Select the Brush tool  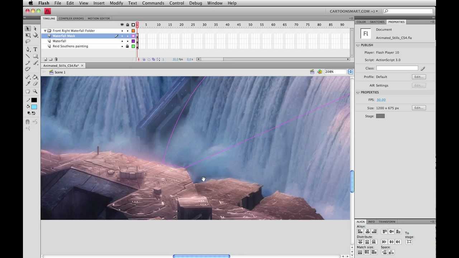(35, 62)
